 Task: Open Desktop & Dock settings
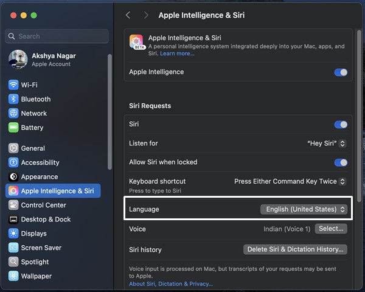[53, 219]
